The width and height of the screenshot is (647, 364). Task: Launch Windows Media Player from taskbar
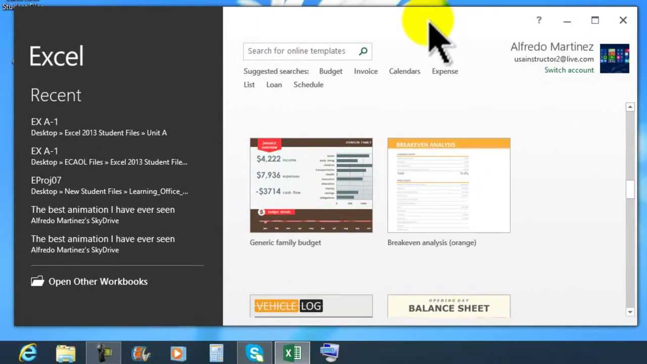click(x=178, y=353)
